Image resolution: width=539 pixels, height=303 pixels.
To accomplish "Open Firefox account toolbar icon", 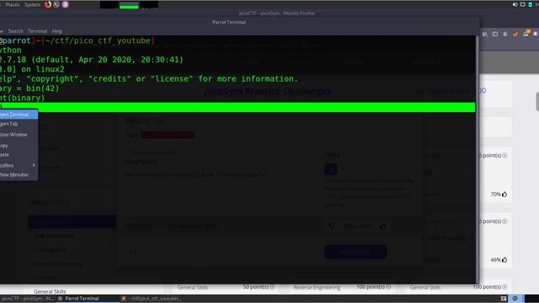I will click(505, 34).
